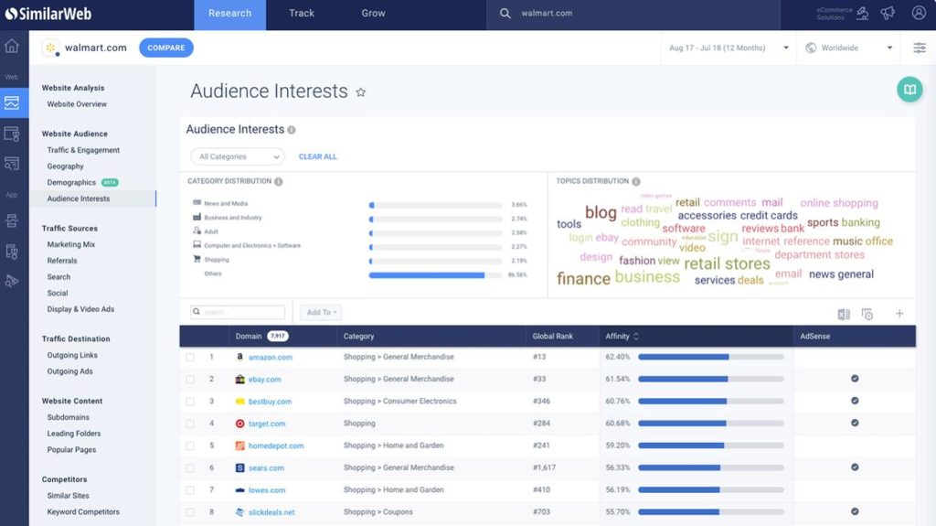This screenshot has width=936, height=526.
Task: Export table to Excel icon
Action: coord(844,314)
